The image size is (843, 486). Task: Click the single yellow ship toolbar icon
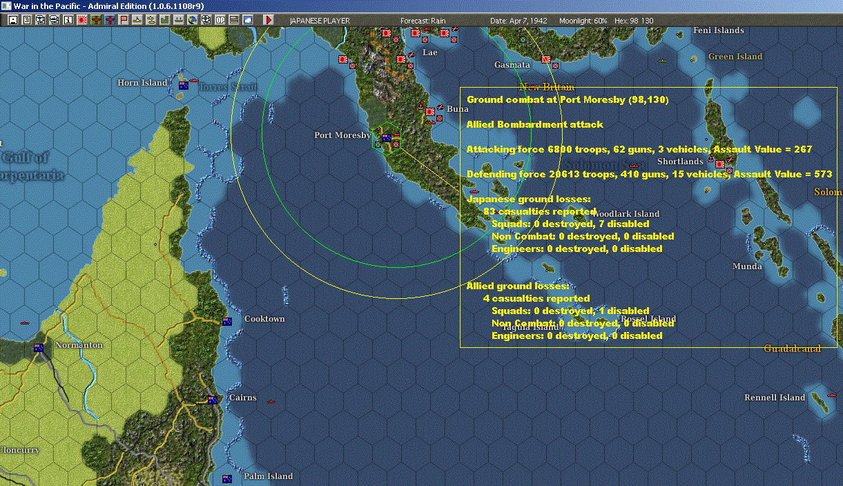click(x=137, y=20)
